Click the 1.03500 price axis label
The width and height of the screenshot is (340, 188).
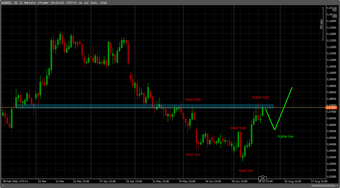332,157
